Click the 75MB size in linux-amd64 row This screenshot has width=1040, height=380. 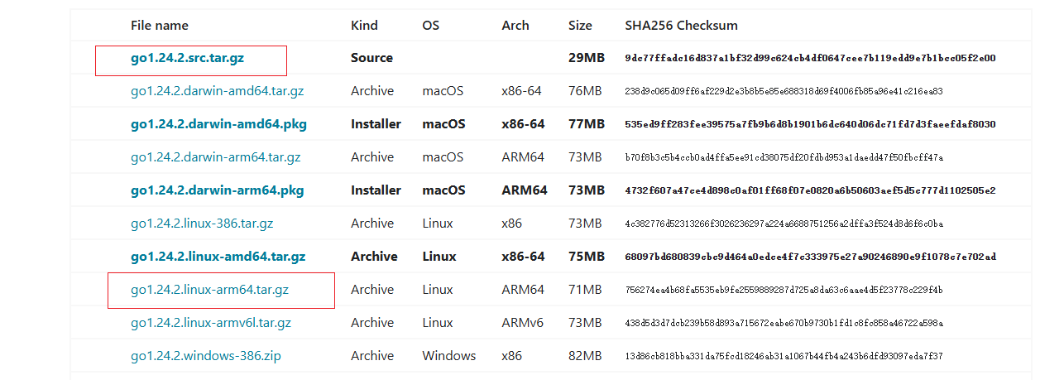coord(587,257)
